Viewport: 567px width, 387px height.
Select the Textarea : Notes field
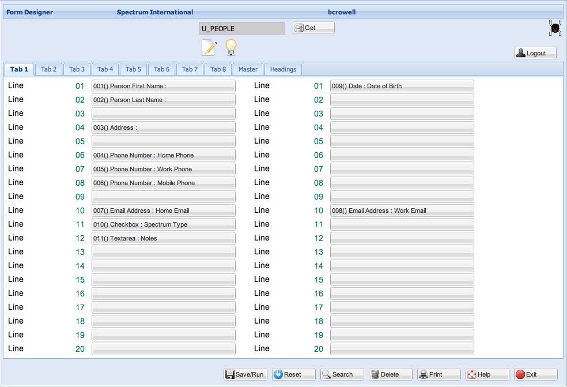[x=164, y=238]
